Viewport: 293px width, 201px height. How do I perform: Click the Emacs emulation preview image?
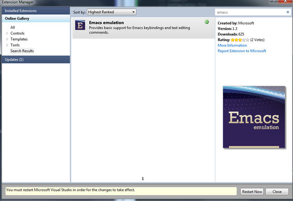254,117
